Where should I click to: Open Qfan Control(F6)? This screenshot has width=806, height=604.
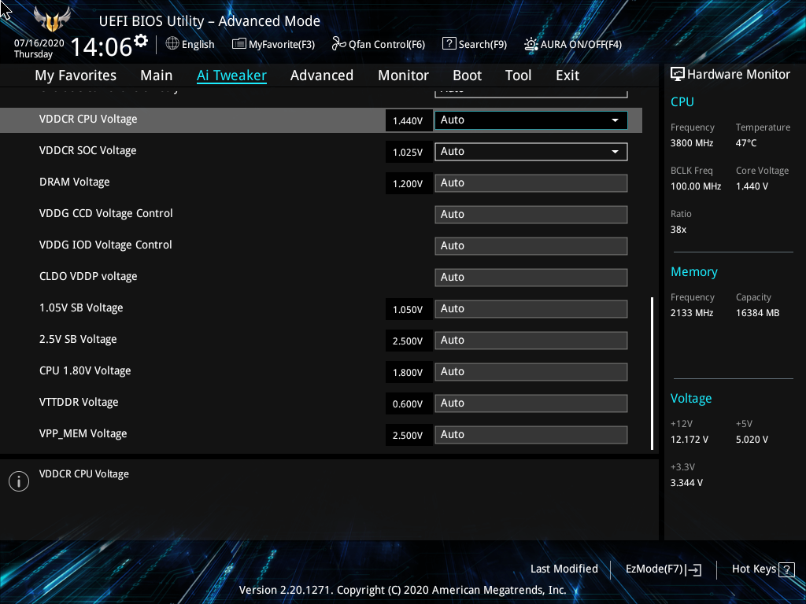click(379, 44)
